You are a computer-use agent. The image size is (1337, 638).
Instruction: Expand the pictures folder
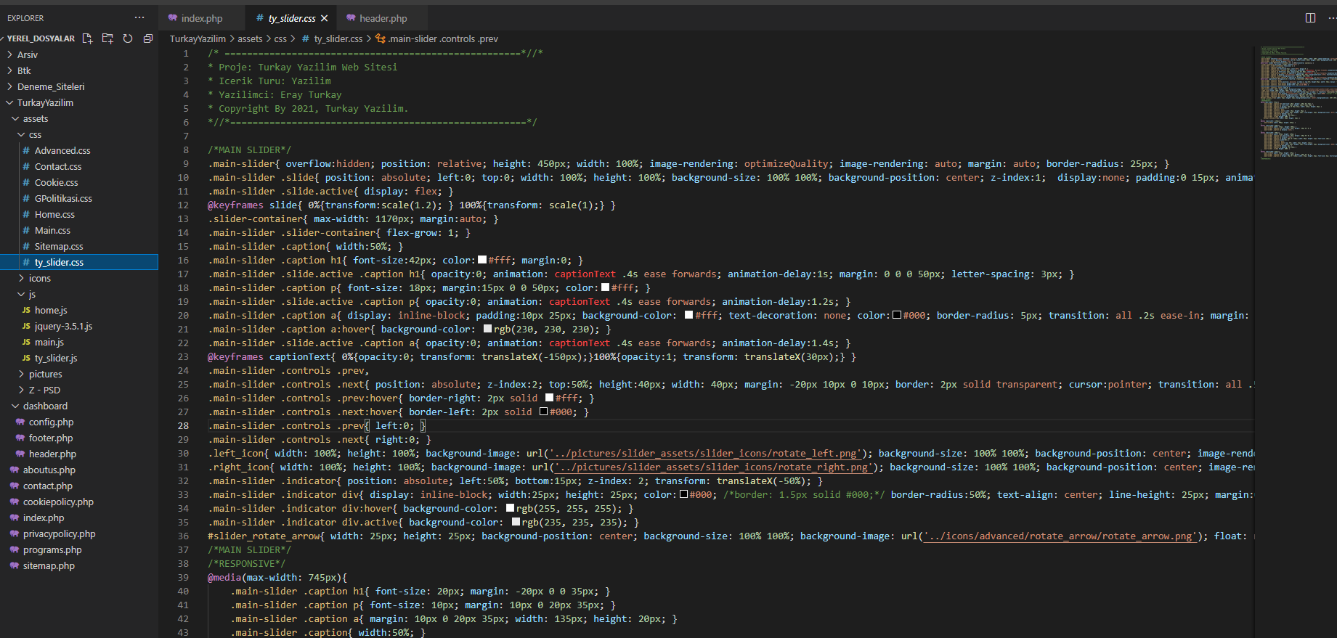coord(45,374)
